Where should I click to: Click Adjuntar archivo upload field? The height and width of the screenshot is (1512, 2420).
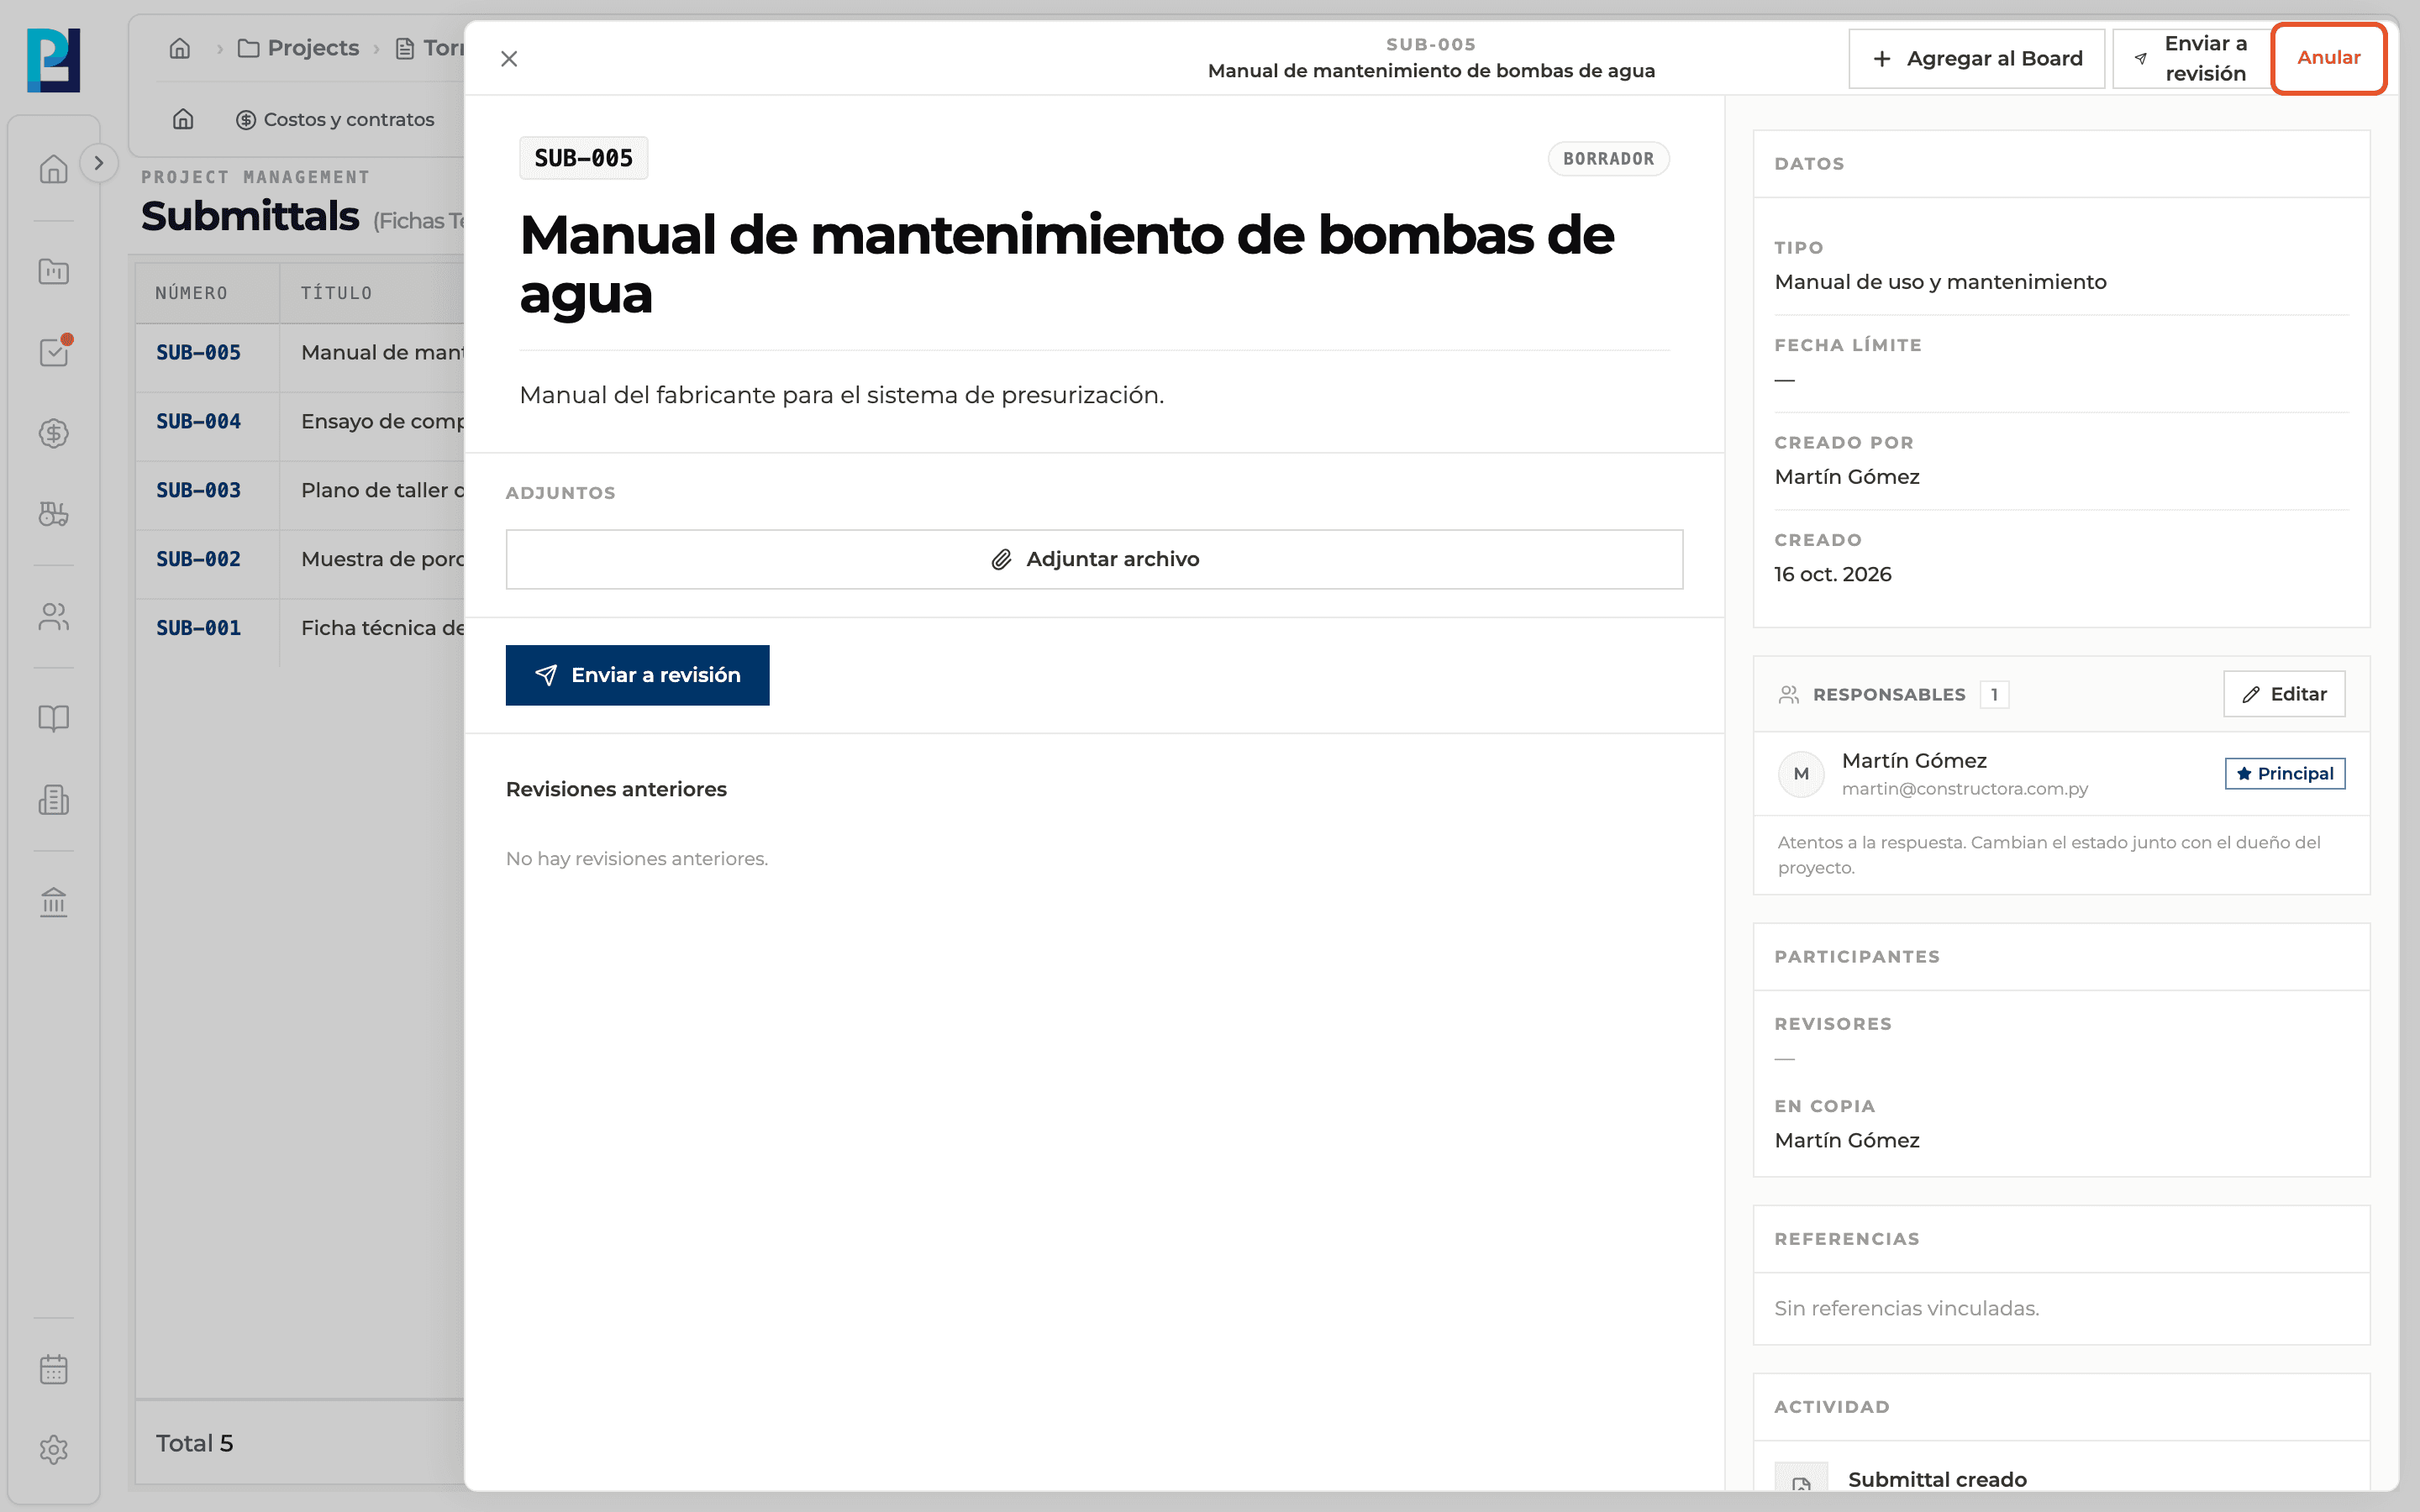point(1094,559)
